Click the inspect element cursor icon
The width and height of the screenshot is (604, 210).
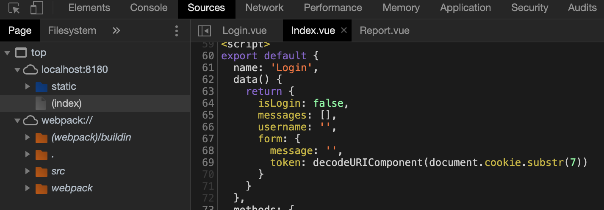point(14,8)
